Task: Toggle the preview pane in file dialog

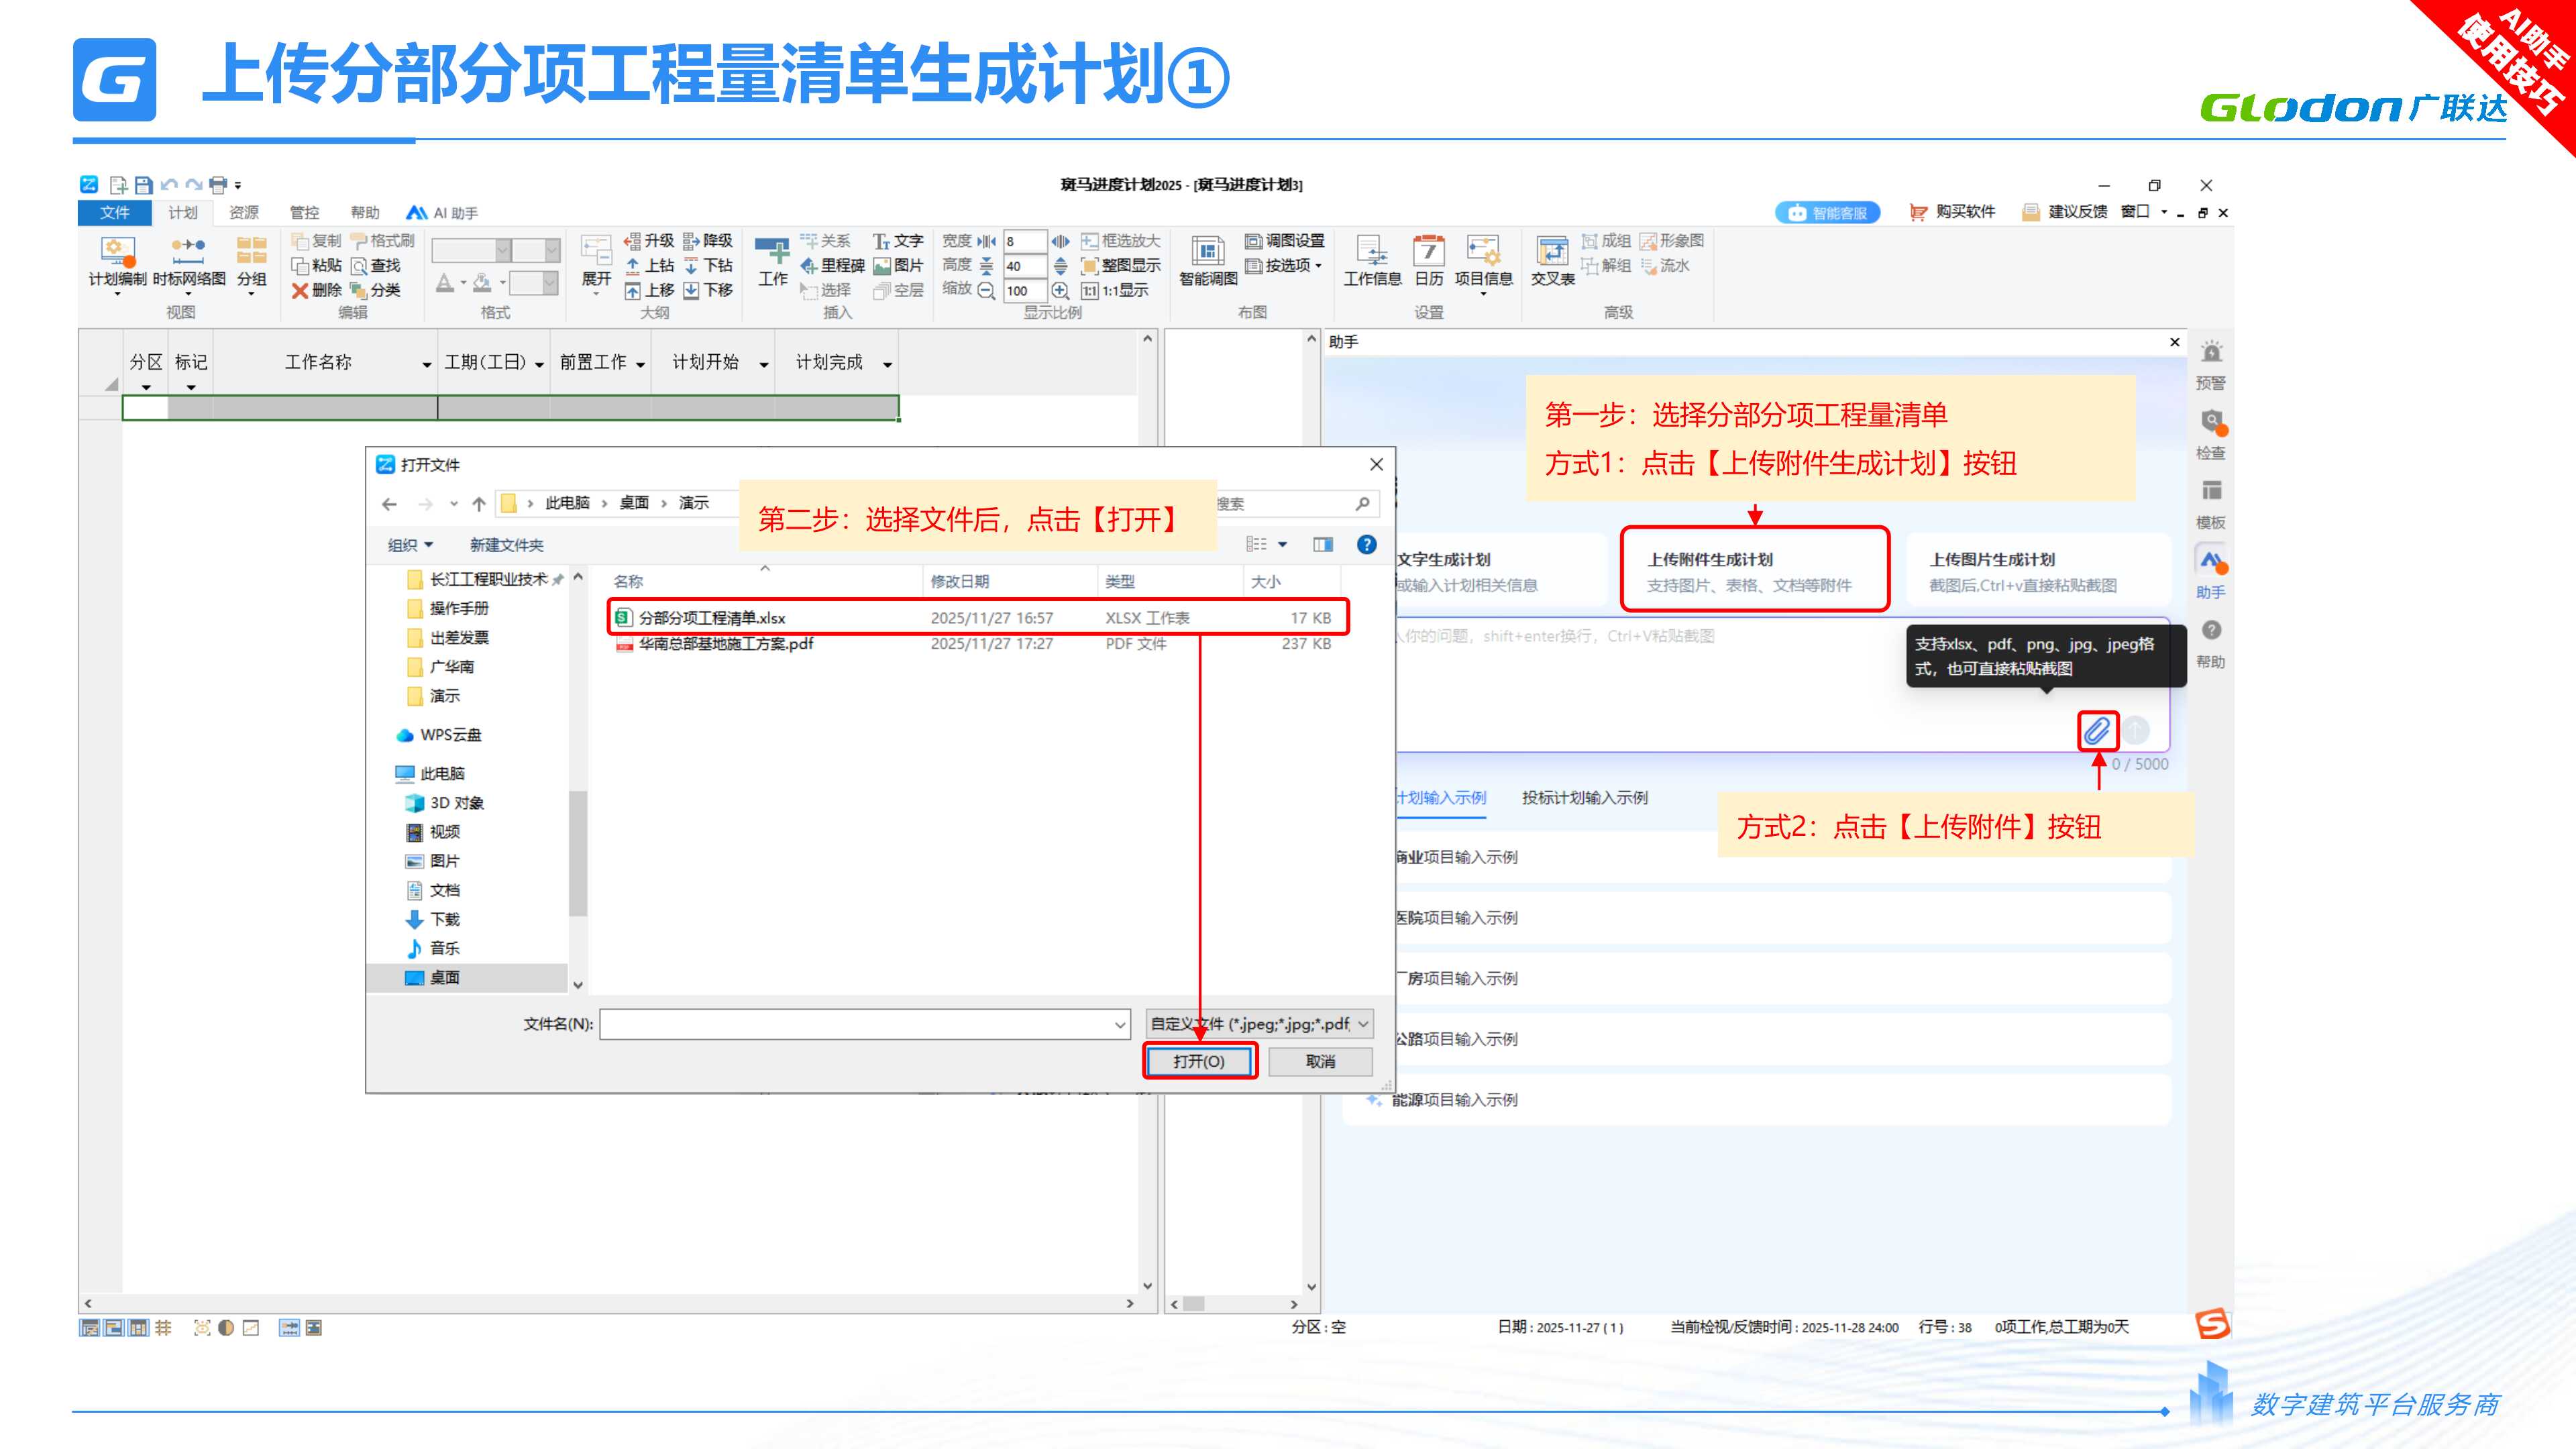Action: point(1323,544)
